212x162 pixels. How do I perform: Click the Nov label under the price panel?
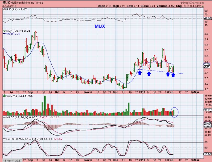tap(87, 92)
